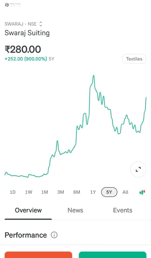Switch exchange using SWARAJ NSE selector arrows
Viewport: 151px width, 258px height.
[41, 24]
